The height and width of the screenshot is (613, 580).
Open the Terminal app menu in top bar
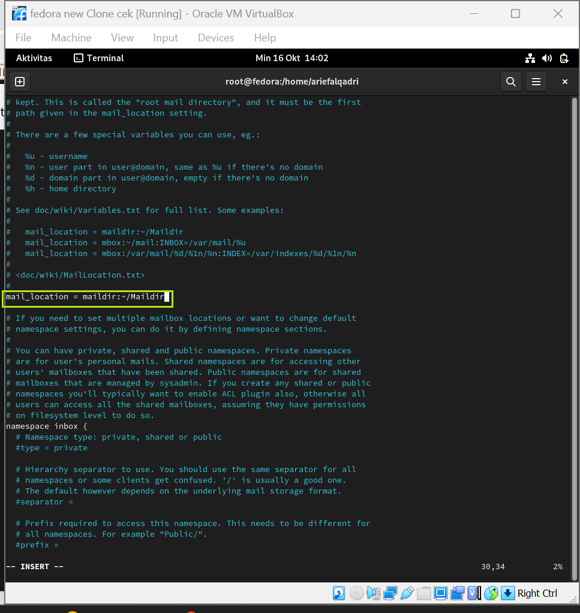[x=99, y=58]
